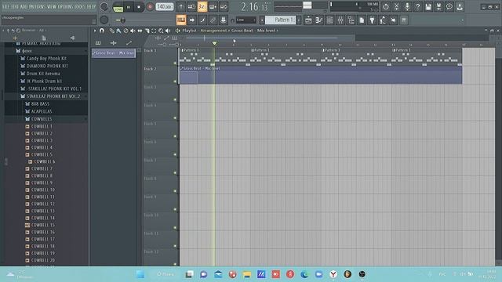Viewport: 502px width, 282px height.
Task: Toggle the metronome button
Action: [181, 6]
